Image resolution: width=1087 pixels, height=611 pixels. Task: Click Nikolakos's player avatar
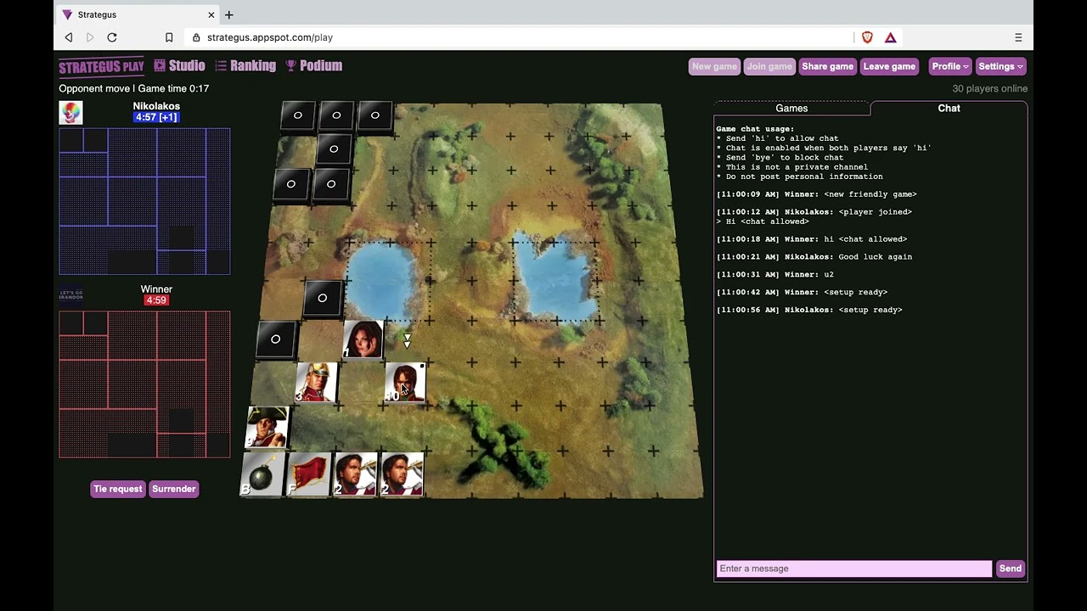pos(70,112)
